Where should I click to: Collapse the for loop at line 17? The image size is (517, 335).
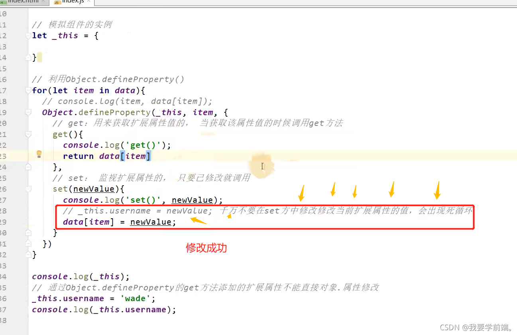coord(28,91)
